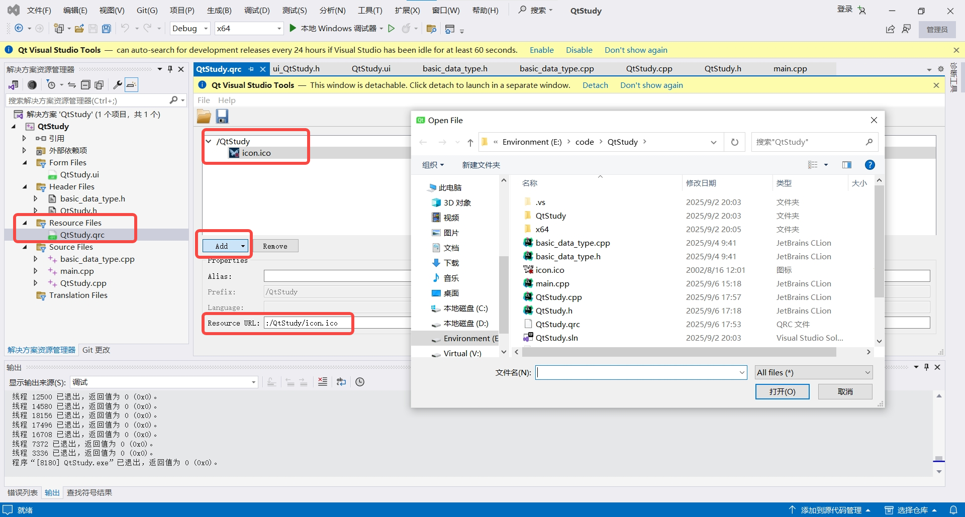Switch to the QtStudy.ui tab
Viewport: 965px width, 517px height.
(371, 69)
